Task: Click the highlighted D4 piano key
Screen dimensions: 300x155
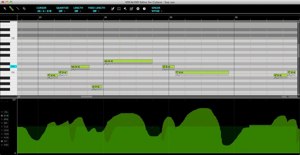Action: click(x=13, y=67)
